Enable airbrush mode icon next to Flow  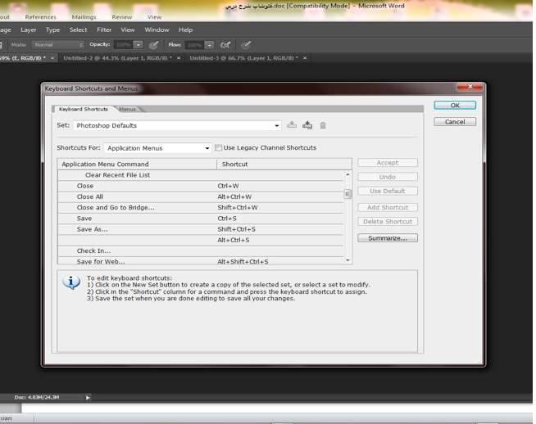point(225,45)
